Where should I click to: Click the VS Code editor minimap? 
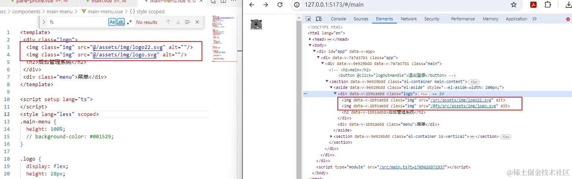(224, 38)
